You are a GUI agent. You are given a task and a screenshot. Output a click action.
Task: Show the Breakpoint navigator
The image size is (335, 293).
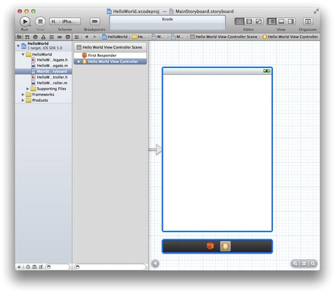click(60, 37)
